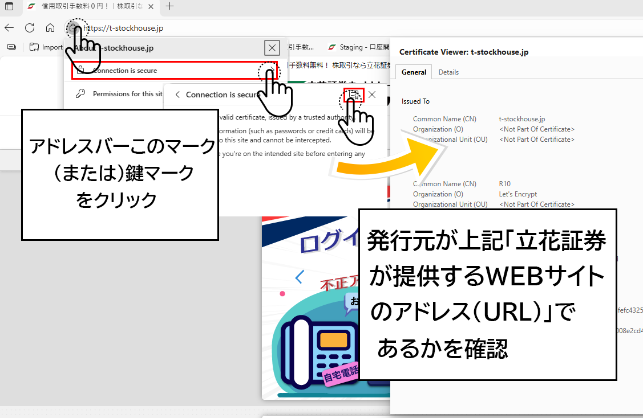
Task: Switch to the Details certificate tab
Action: (448, 72)
